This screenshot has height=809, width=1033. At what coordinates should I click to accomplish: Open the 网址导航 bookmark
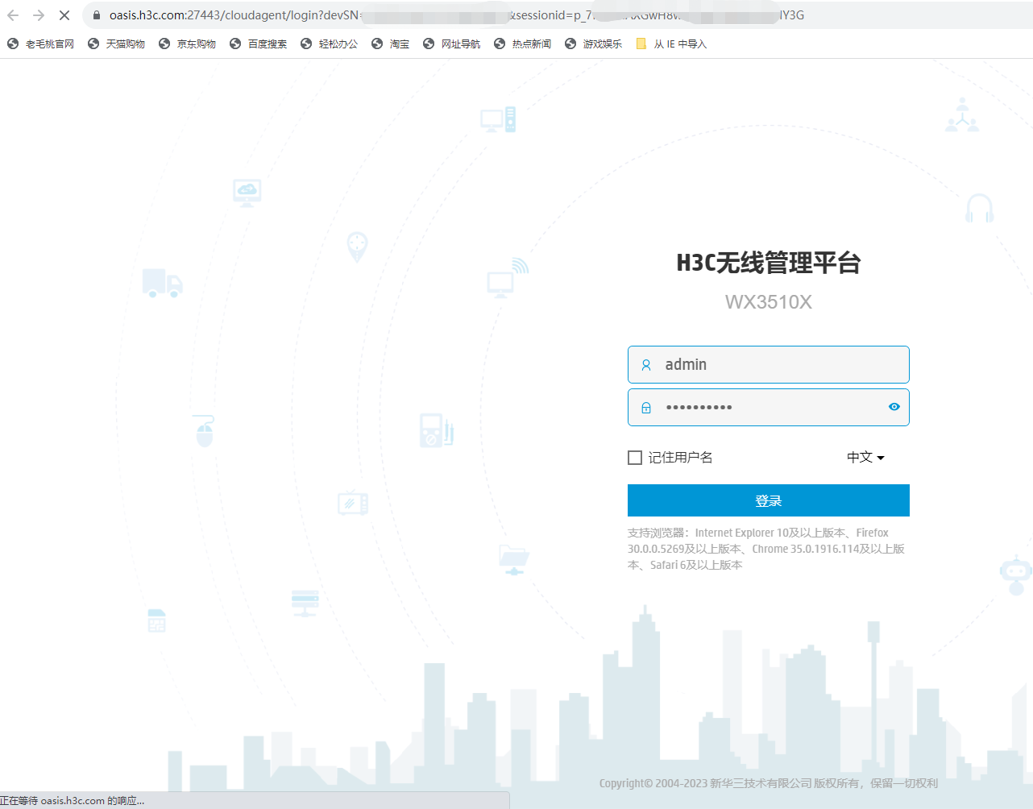point(451,44)
